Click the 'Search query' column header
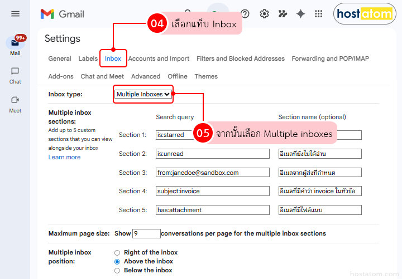Viewport: 402px width, 279px height. coord(175,117)
